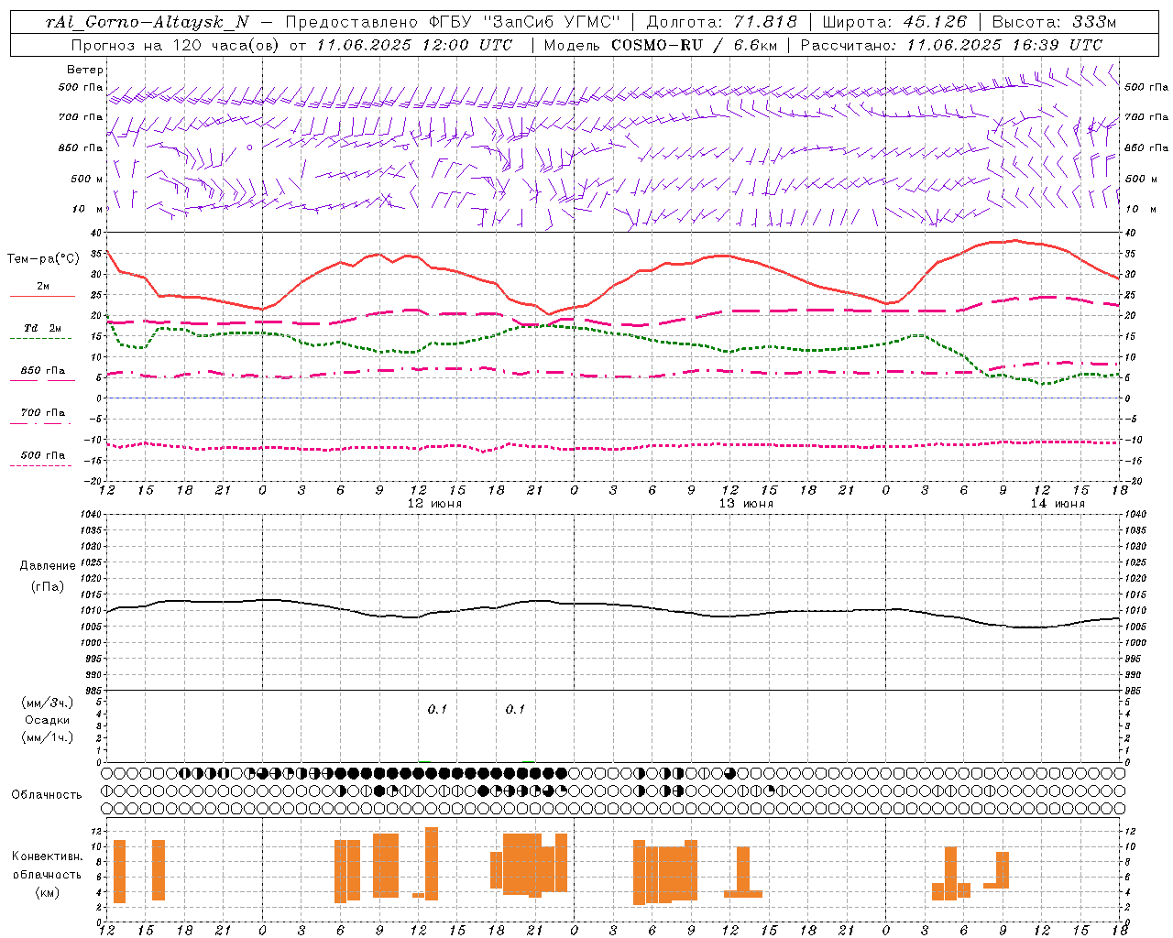
Task: Click the 'Давление' pressure panel label
Action: (x=48, y=566)
